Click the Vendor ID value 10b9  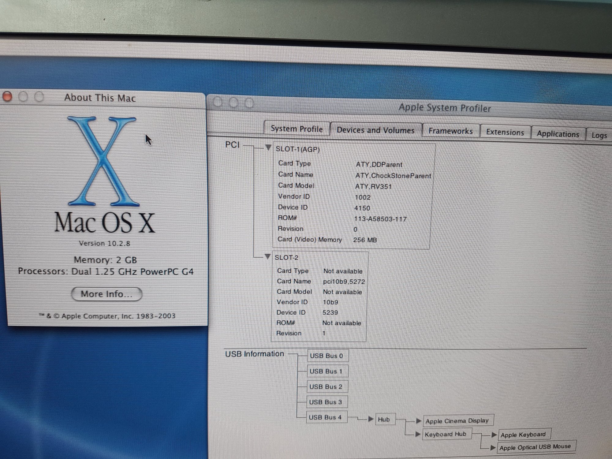[x=330, y=302]
